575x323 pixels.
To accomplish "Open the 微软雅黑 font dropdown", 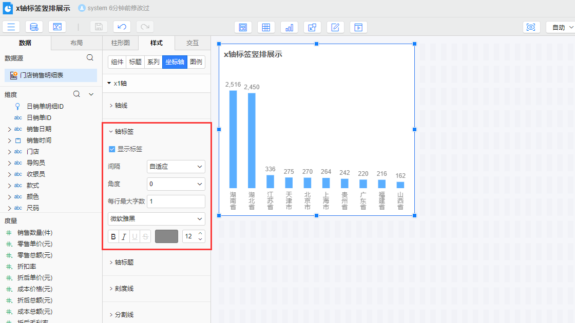I will (156, 219).
